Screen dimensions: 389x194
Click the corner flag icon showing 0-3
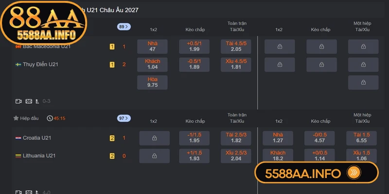(x=38, y=101)
